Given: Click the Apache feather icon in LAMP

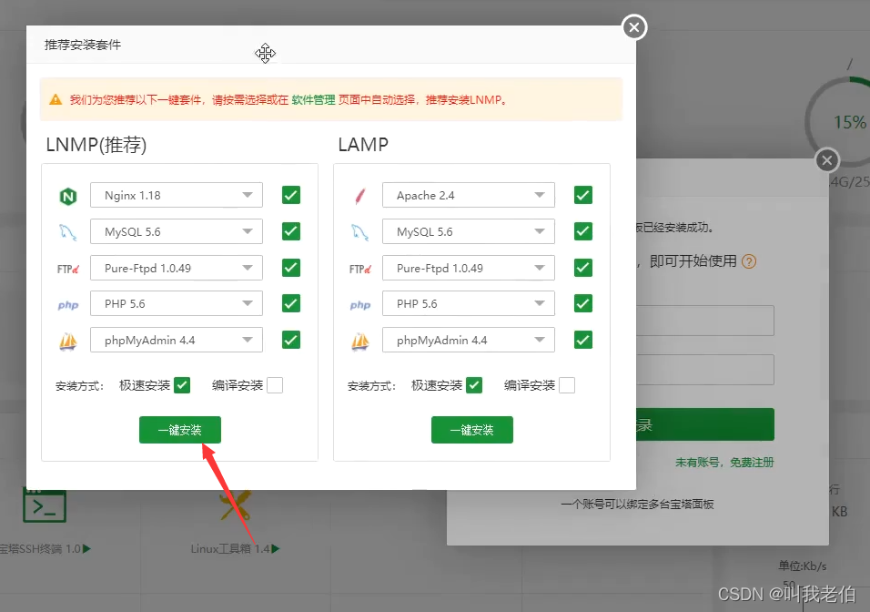Looking at the screenshot, I should 360,196.
